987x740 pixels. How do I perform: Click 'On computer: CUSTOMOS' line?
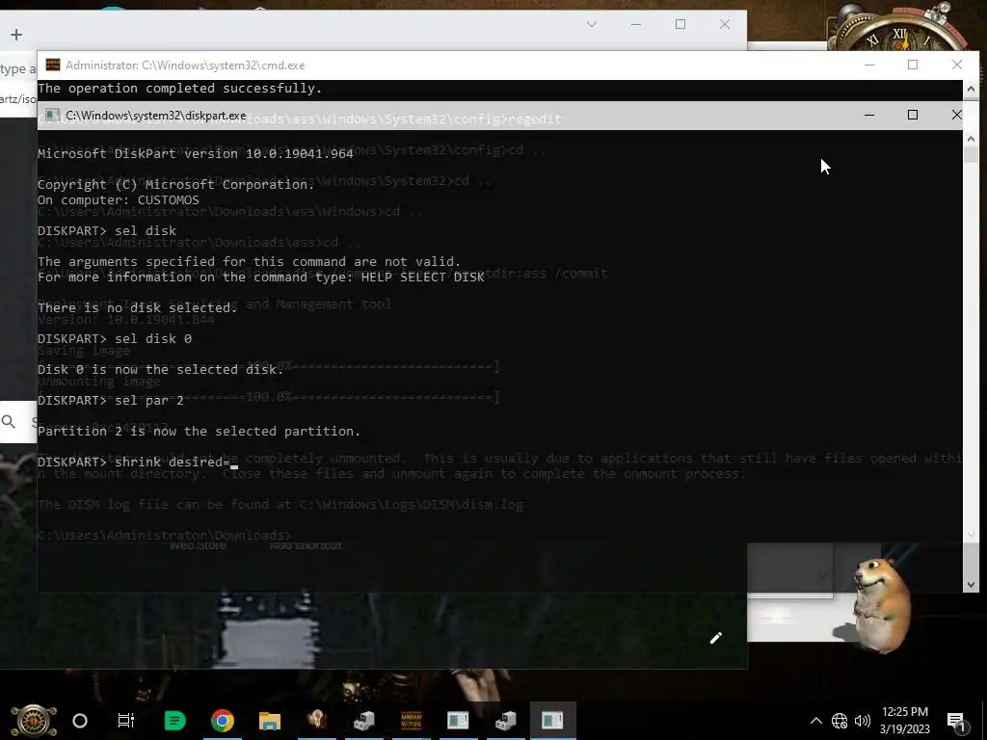pyautogui.click(x=119, y=200)
